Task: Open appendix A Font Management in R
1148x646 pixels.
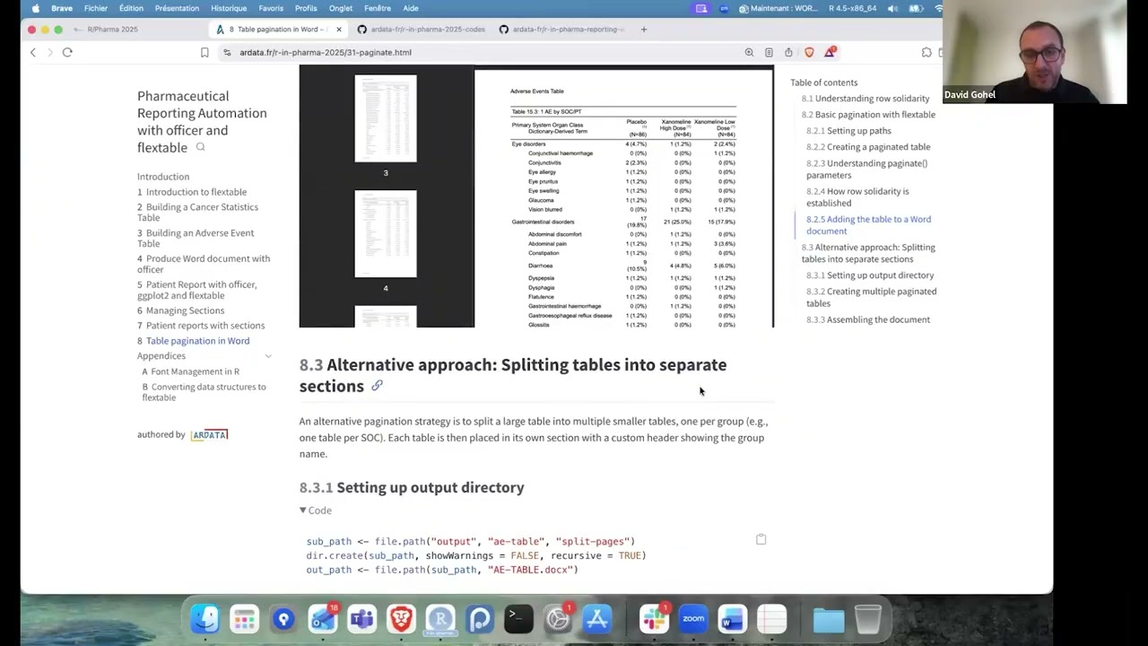Action: 190,371
